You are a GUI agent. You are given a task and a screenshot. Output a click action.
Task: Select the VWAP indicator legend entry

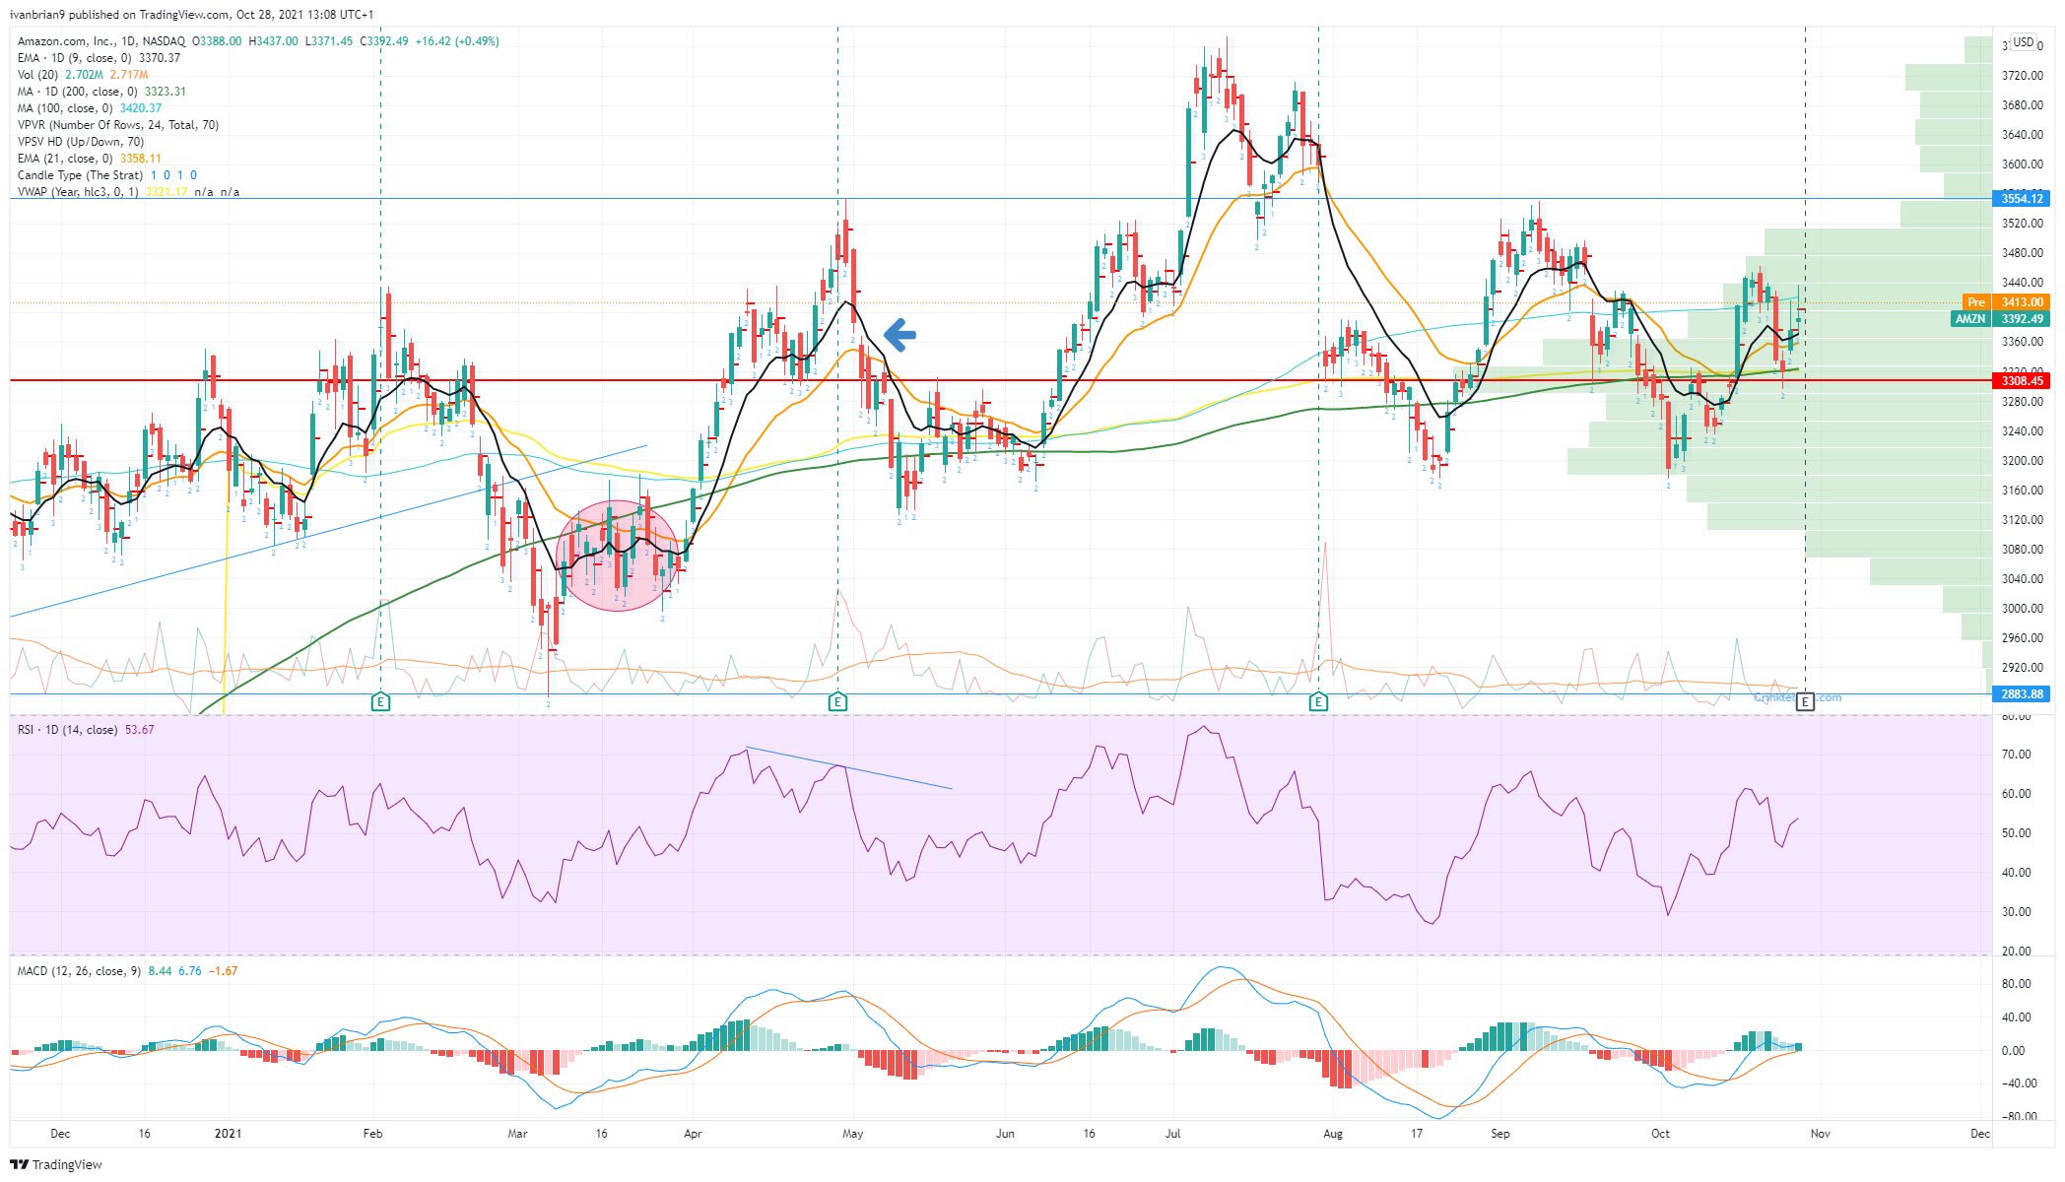(x=128, y=192)
